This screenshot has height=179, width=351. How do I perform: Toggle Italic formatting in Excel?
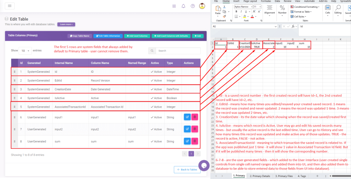click(x=241, y=11)
